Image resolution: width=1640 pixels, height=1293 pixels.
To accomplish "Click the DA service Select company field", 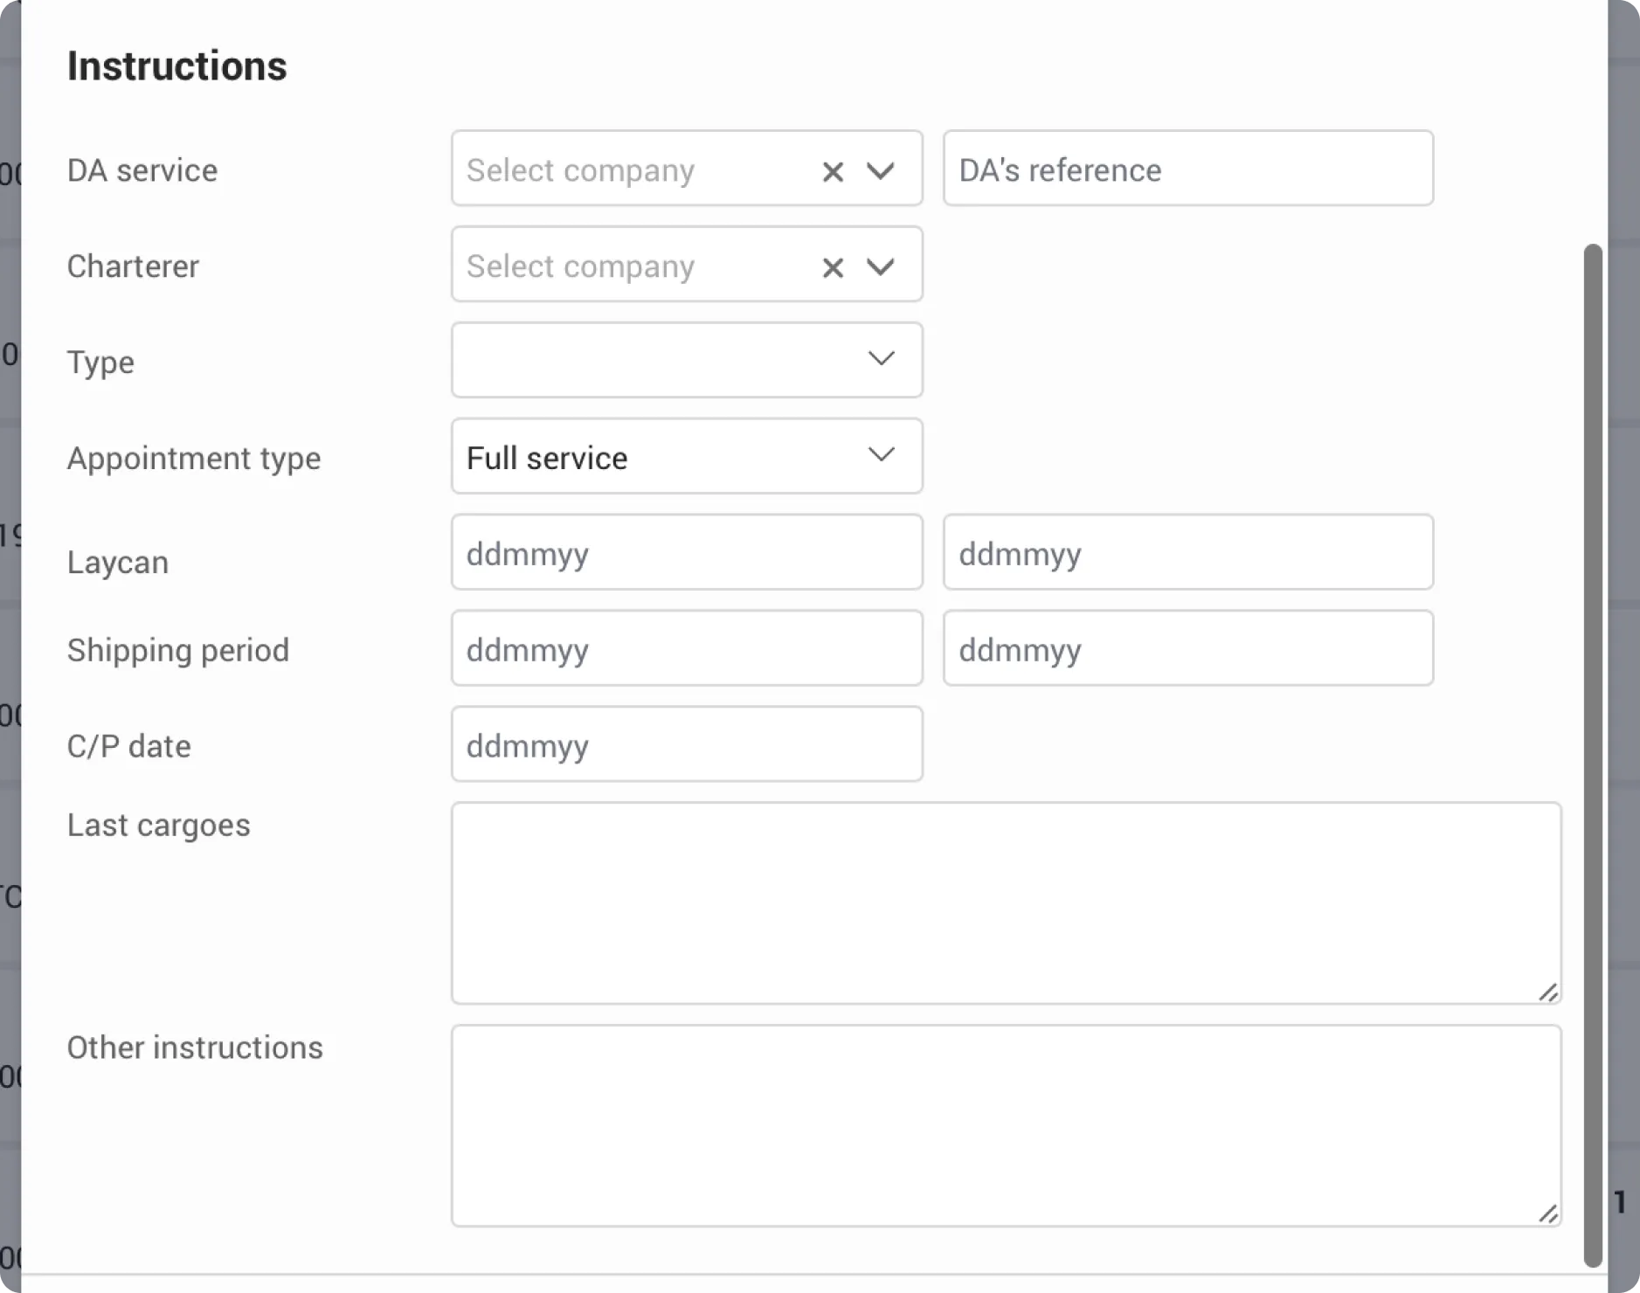I will point(687,169).
